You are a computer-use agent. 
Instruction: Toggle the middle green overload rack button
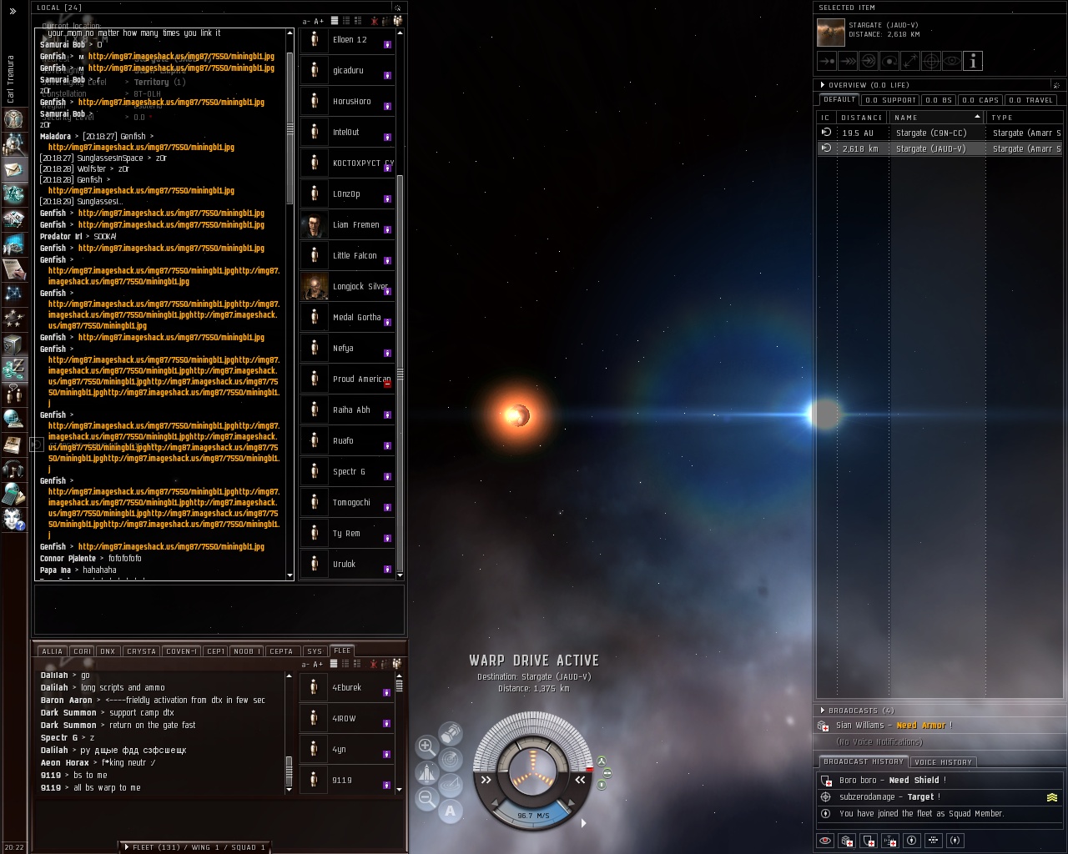607,773
